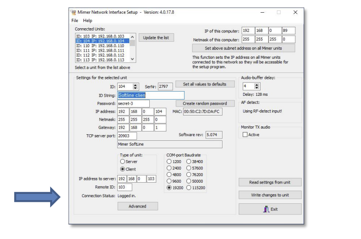Click Set above subnet address on all Mimer units
361x239 pixels.
pyautogui.click(x=243, y=48)
